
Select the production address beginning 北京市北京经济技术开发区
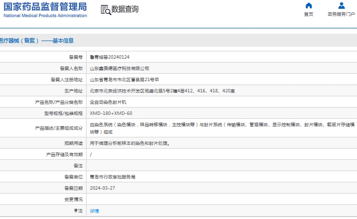pyautogui.click(x=162, y=91)
